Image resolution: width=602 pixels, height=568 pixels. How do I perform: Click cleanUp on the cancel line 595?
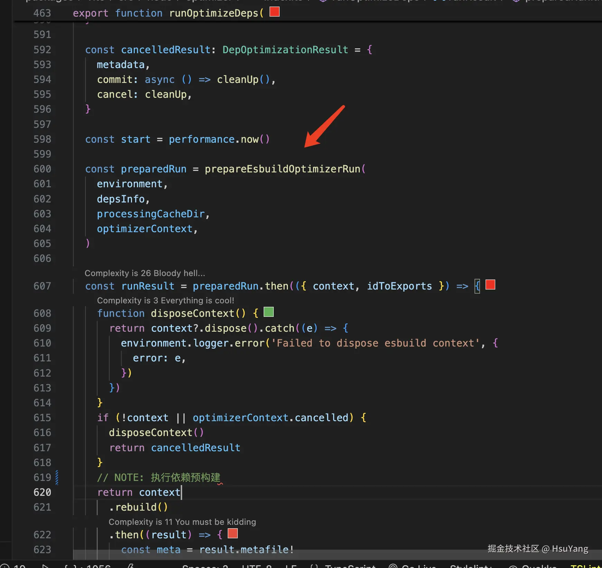pos(166,94)
